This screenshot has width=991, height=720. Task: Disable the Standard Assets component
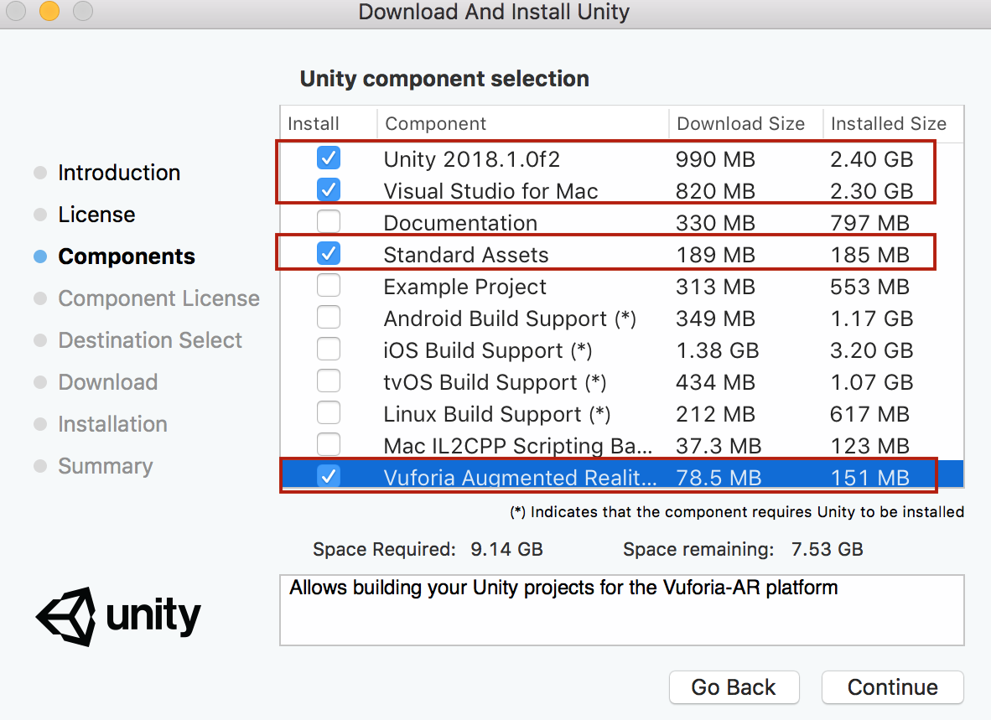329,253
